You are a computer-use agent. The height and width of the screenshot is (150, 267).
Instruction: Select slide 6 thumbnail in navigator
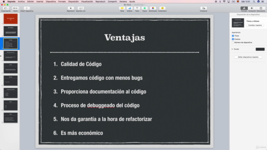10,80
